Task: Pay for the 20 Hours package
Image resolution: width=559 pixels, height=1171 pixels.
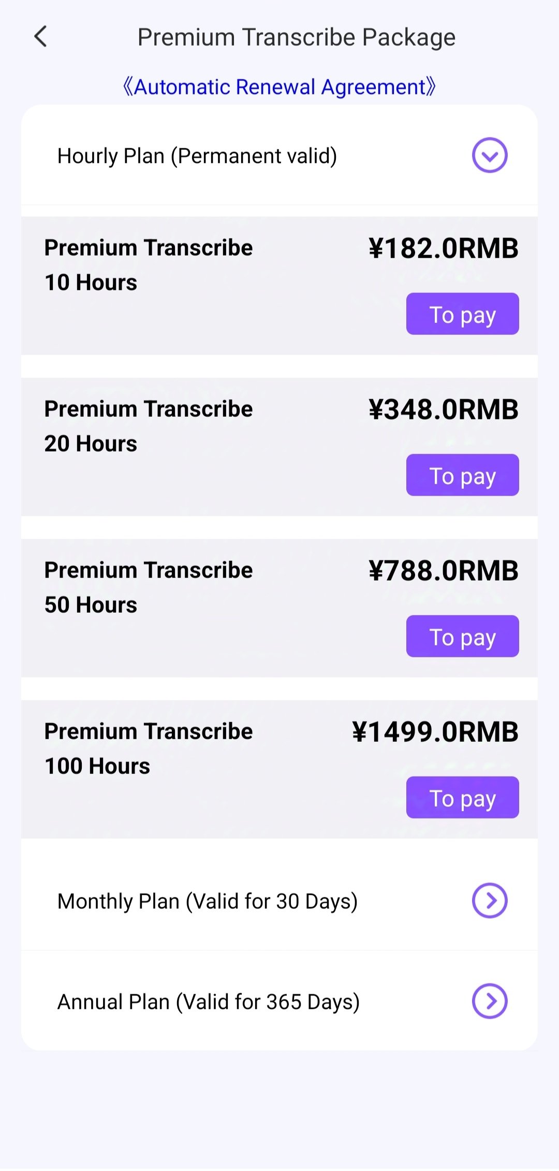Action: click(462, 475)
